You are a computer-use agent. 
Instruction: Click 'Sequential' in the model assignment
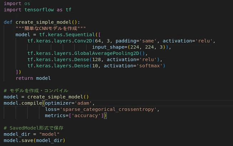click(80, 35)
